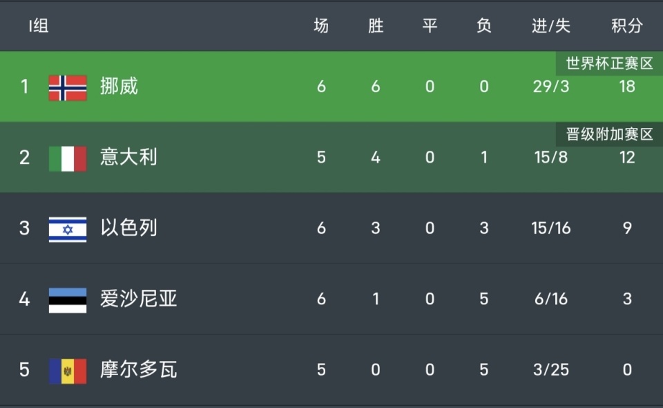This screenshot has height=408, width=663.
Task: Click the I组 group label
Action: [38, 26]
